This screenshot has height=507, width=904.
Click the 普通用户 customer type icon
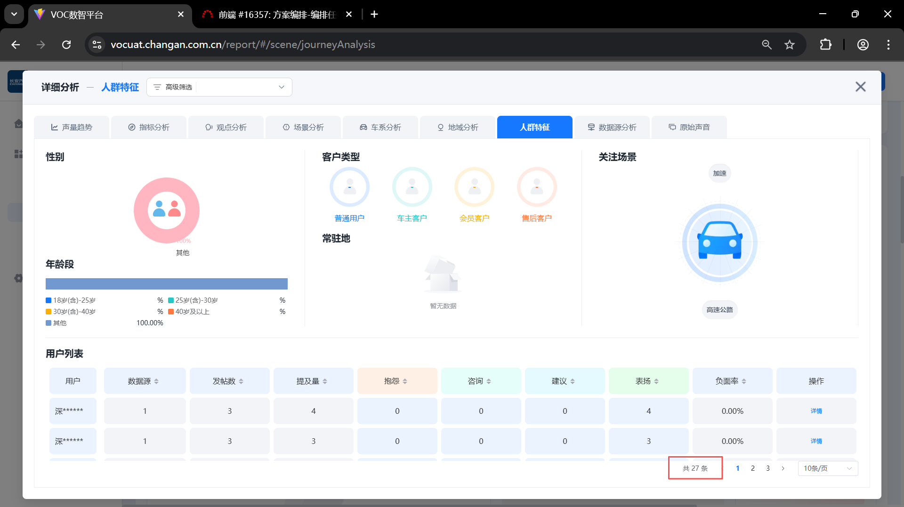coord(349,187)
